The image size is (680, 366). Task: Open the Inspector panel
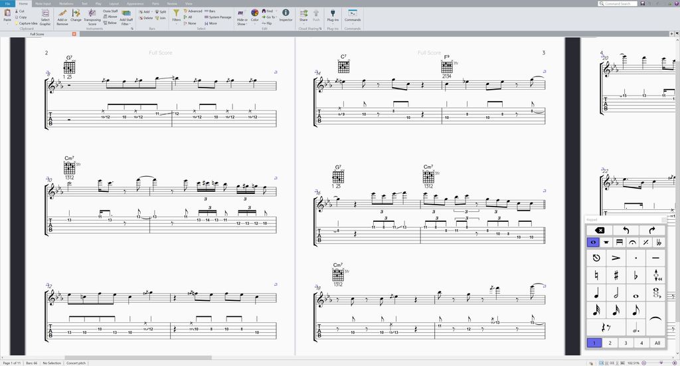point(286,15)
